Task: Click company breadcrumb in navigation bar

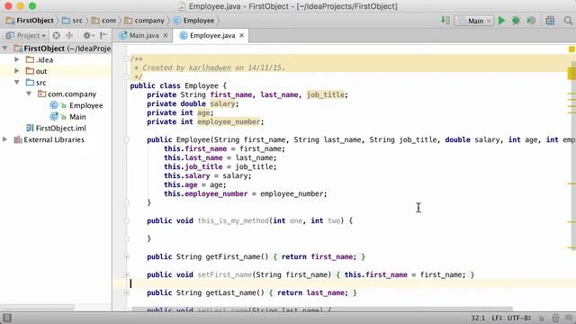Action: 144,21
